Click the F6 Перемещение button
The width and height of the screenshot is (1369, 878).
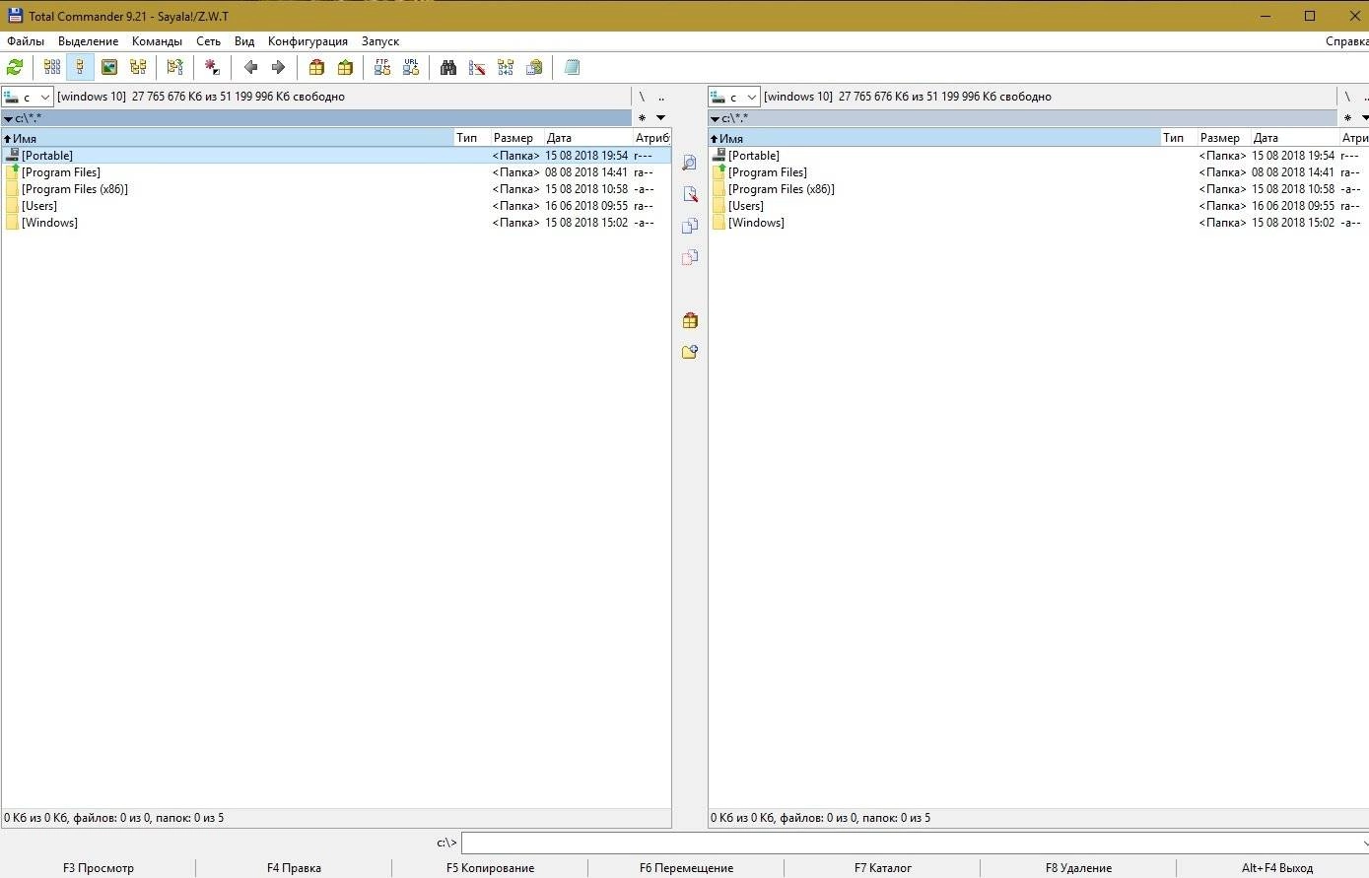[x=686, y=868]
